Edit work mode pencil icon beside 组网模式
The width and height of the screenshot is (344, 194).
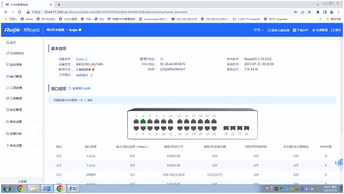pyautogui.click(x=91, y=75)
